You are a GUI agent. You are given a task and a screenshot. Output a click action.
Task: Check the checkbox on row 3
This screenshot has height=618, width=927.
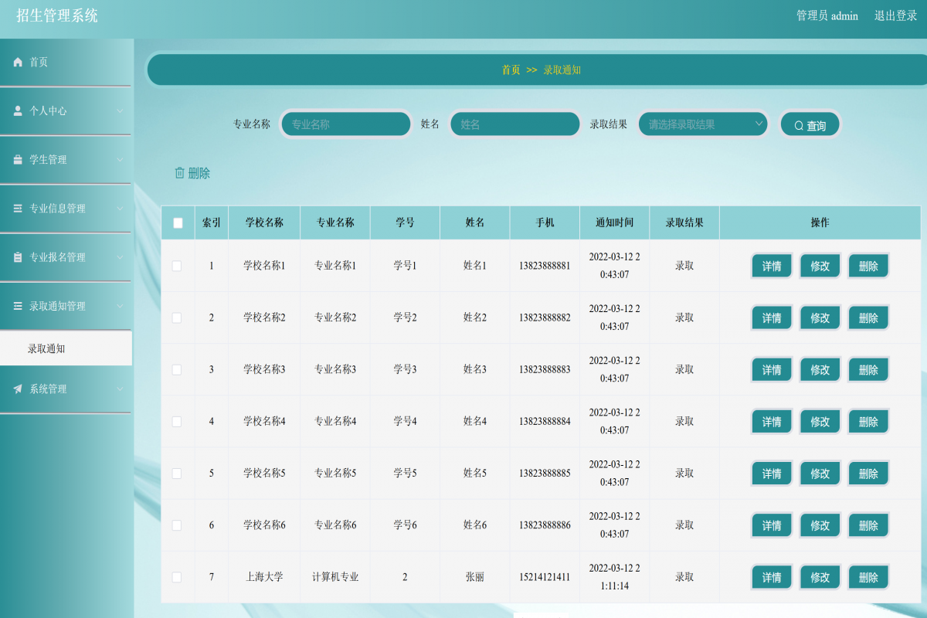point(177,369)
